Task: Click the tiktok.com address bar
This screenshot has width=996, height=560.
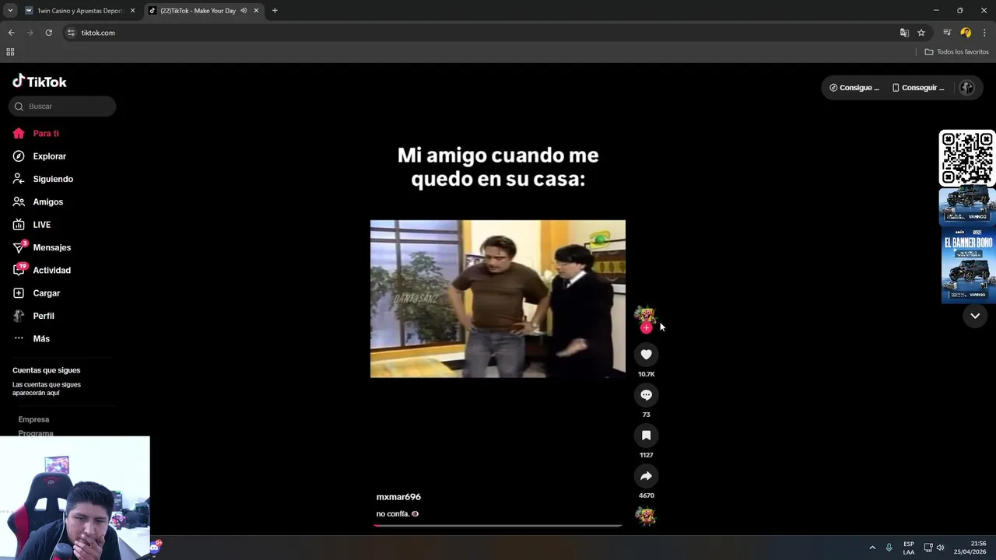Action: 482,33
